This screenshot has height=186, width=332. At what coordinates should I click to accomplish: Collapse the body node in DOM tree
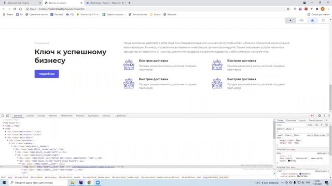point(4,129)
